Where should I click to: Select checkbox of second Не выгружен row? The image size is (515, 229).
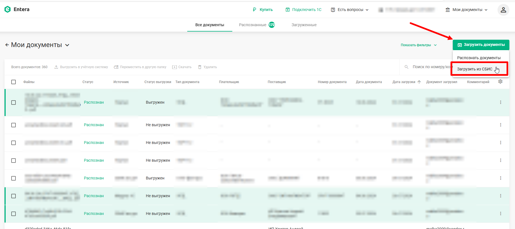click(14, 143)
